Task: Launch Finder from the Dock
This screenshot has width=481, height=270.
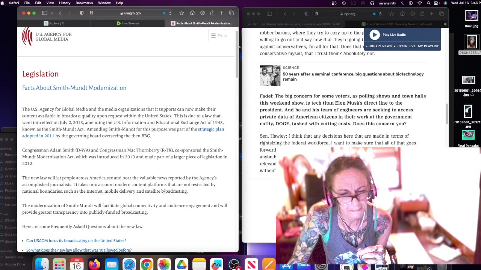Action: click(42, 265)
